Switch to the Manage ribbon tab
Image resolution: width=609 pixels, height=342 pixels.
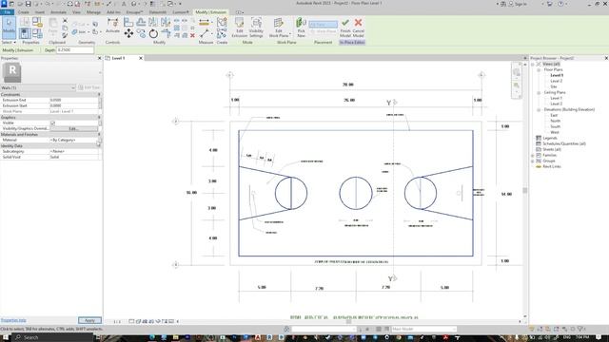tap(93, 12)
